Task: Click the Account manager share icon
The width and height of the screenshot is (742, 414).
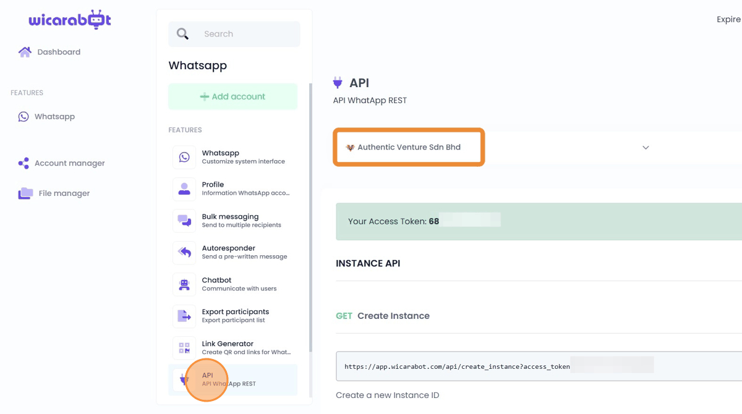Action: pyautogui.click(x=23, y=163)
